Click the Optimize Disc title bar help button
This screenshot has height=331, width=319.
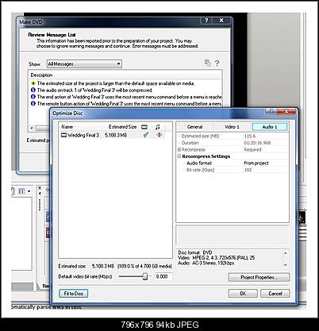tap(271, 112)
